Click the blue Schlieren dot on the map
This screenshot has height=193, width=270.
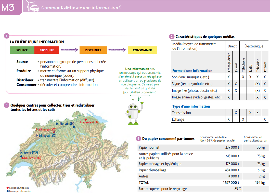[74, 127]
